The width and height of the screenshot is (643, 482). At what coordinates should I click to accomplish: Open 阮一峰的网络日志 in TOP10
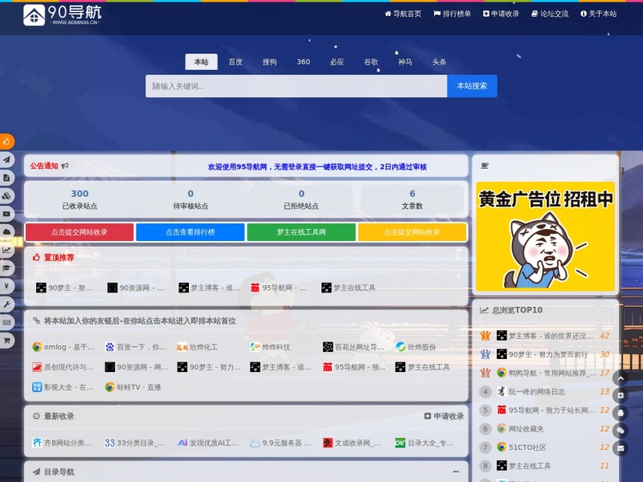530,391
